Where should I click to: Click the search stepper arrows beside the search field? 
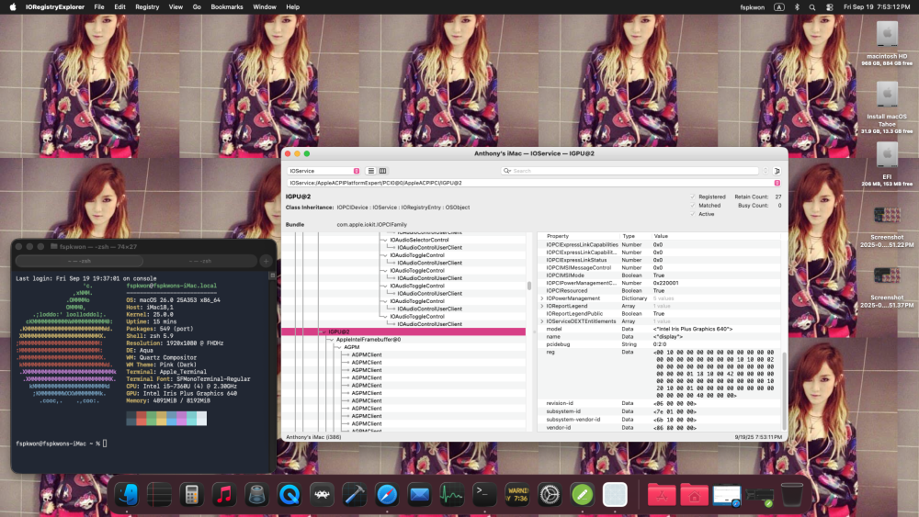[766, 171]
